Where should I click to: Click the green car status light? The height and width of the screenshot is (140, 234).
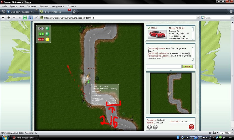47,34
